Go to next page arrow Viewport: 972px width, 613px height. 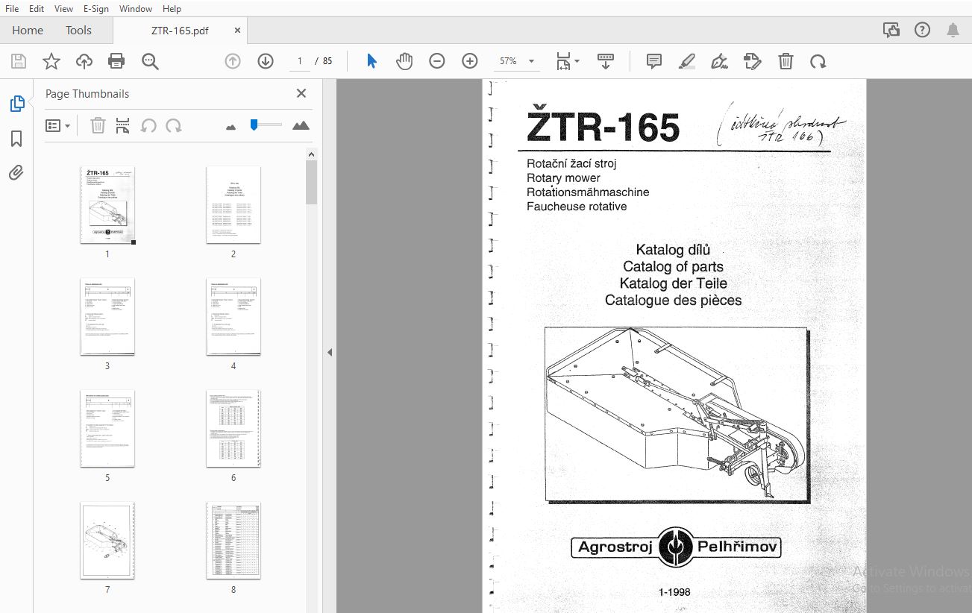point(266,61)
